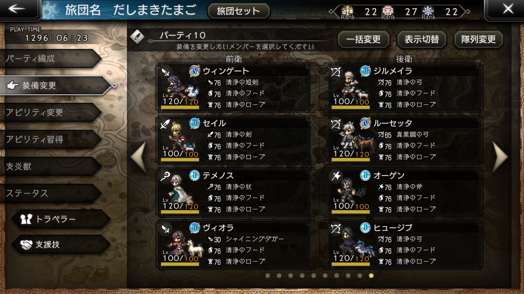Image resolution: width=524 pixels, height=294 pixels.
Task: Click the 一括変更 button
Action: (363, 40)
